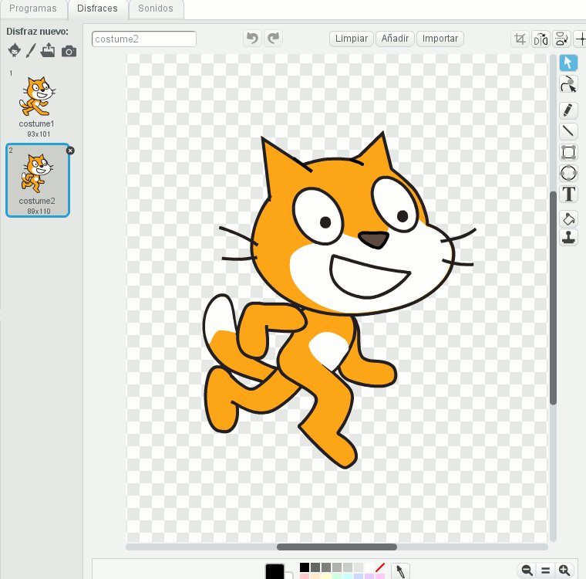
Task: Select the arrow Select tool
Action: pyautogui.click(x=568, y=63)
